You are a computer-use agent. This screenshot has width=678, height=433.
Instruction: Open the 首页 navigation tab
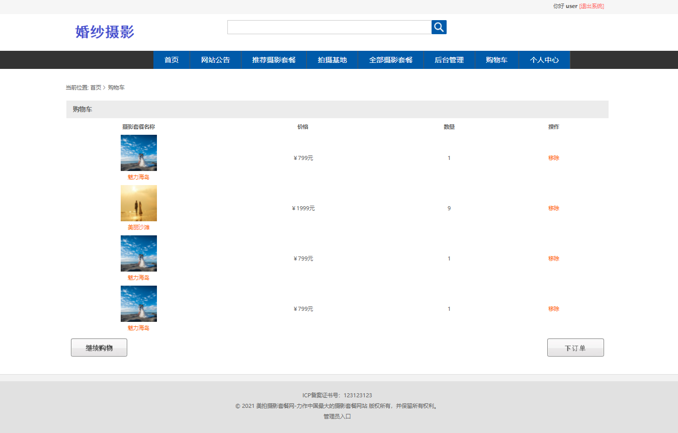point(171,59)
